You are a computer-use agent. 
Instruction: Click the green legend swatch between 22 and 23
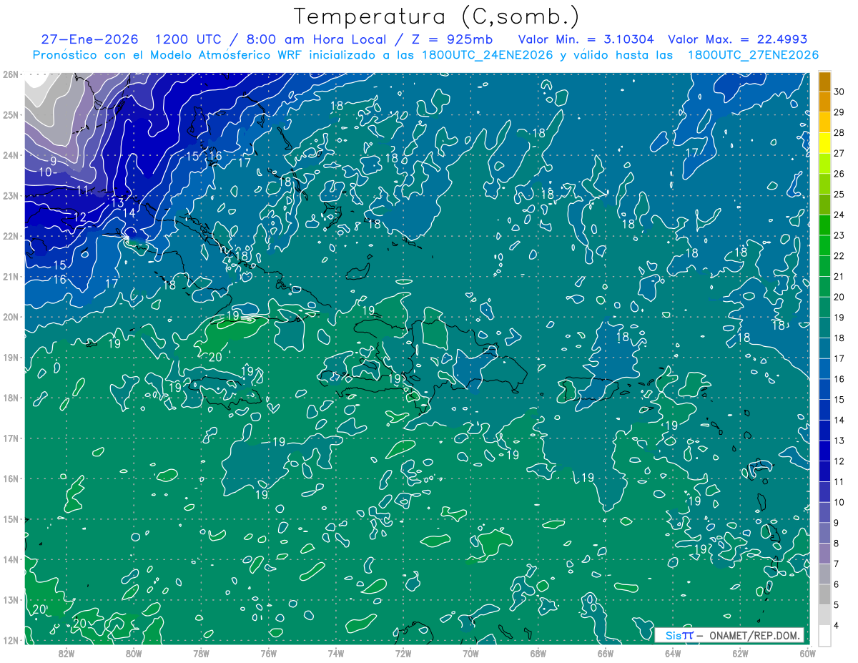click(824, 245)
